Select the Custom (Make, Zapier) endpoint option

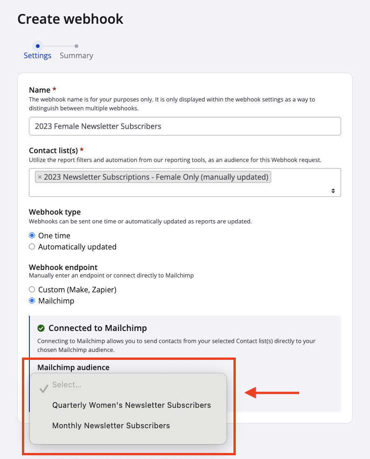32,290
